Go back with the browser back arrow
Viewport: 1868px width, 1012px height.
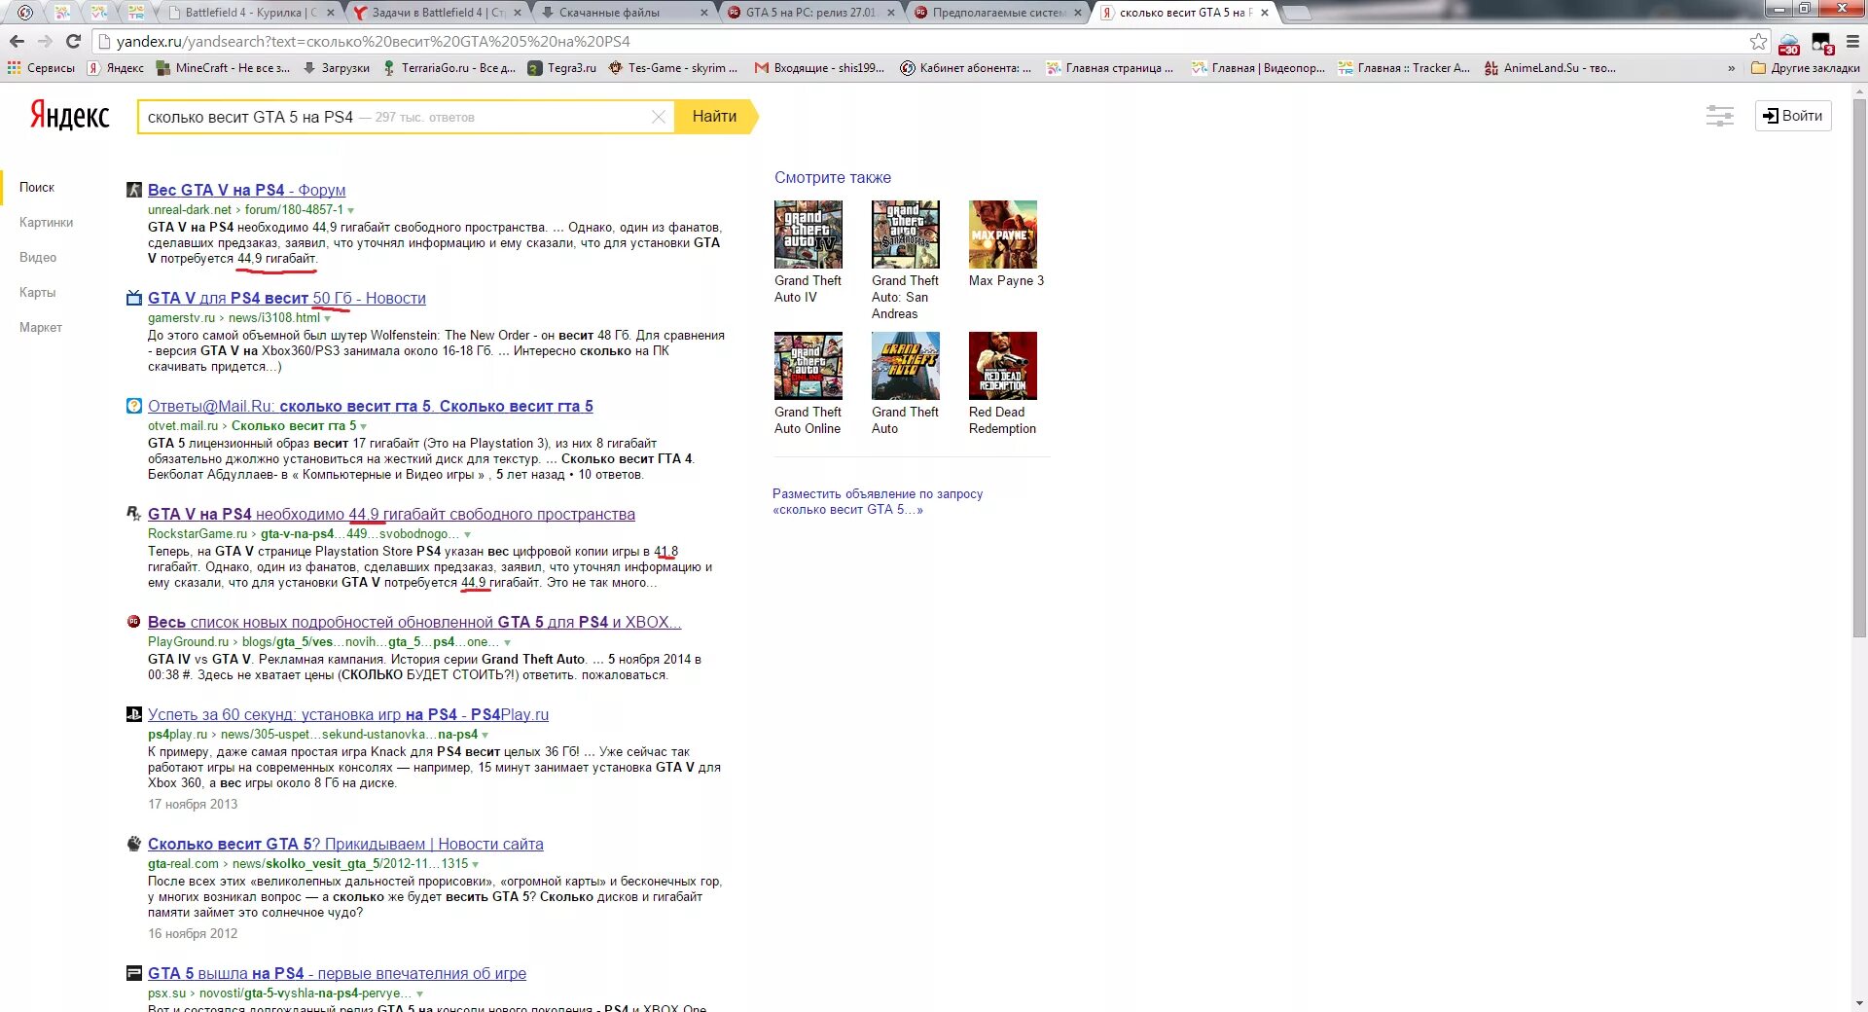point(17,42)
